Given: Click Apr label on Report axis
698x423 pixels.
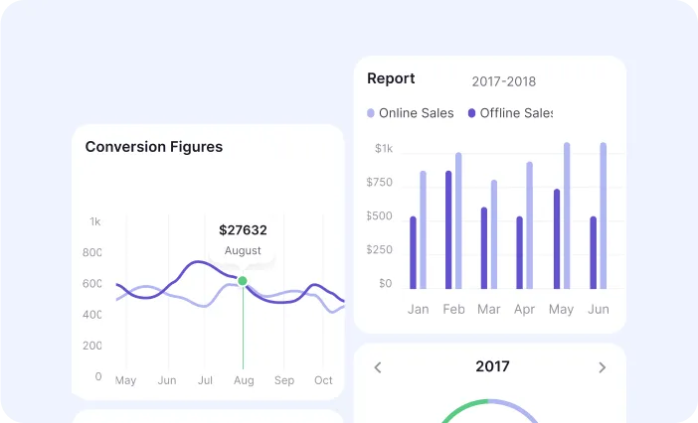Looking at the screenshot, I should pos(524,310).
